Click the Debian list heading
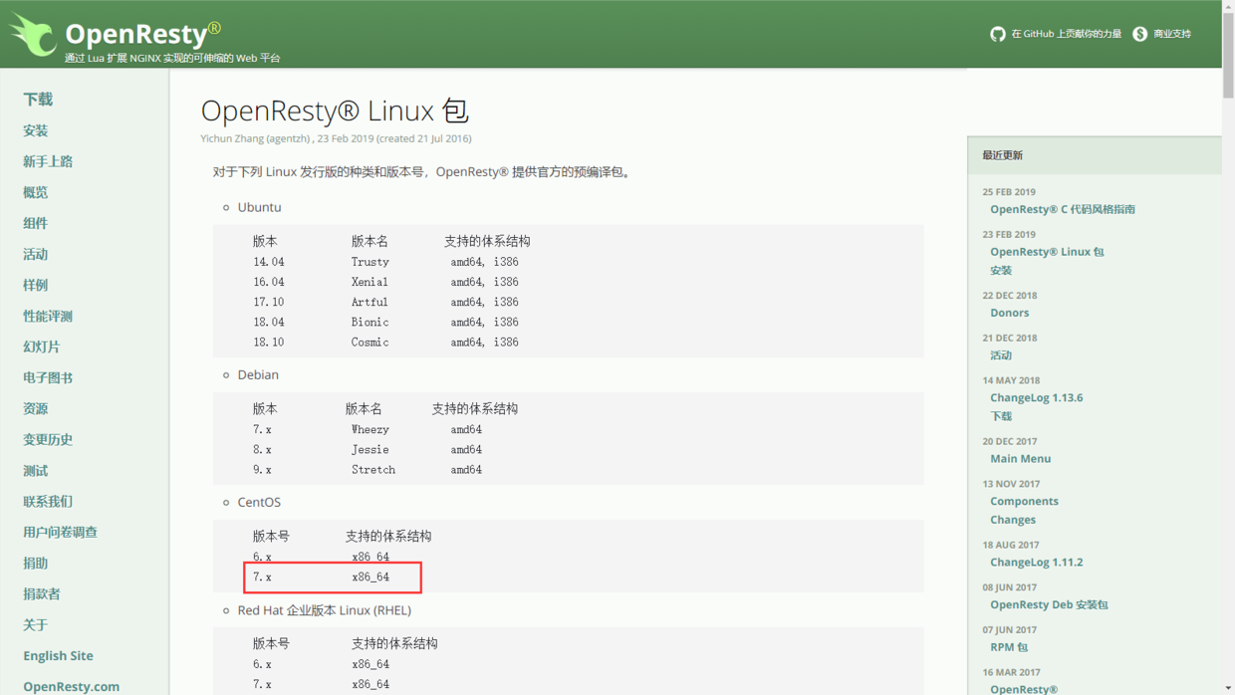The height and width of the screenshot is (695, 1235). pos(258,374)
